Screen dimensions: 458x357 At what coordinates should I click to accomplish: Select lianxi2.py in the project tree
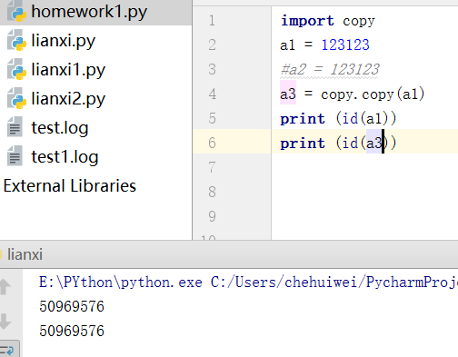tap(68, 99)
